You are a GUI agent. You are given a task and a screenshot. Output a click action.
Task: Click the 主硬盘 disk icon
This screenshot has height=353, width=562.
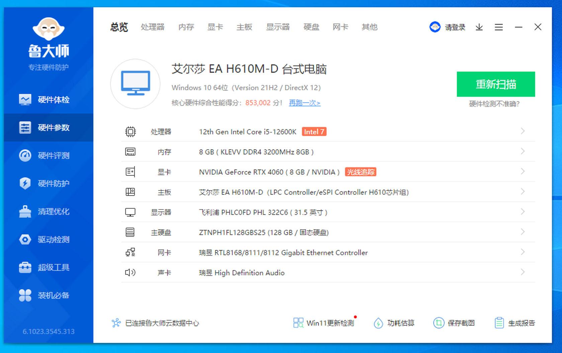130,232
